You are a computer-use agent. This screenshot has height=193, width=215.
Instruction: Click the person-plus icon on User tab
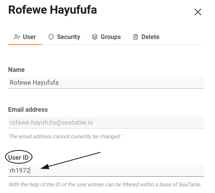(17, 37)
